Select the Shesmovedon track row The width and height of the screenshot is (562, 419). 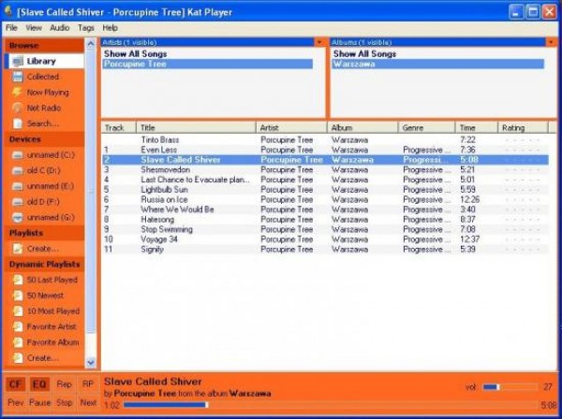point(325,170)
